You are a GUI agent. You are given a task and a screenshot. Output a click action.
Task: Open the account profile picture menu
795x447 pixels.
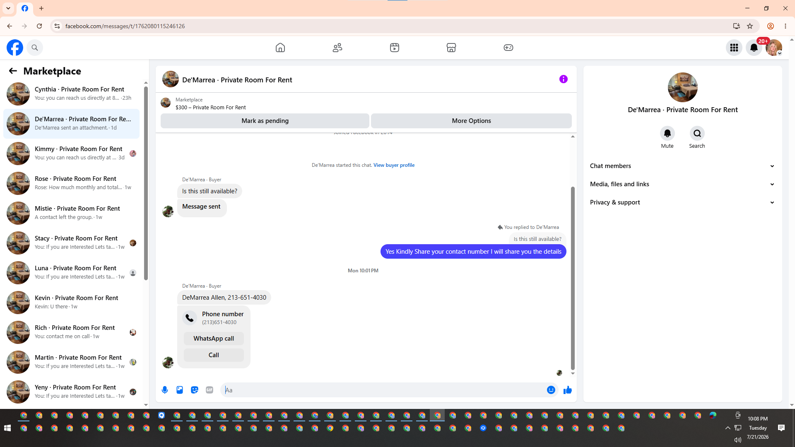tap(774, 48)
